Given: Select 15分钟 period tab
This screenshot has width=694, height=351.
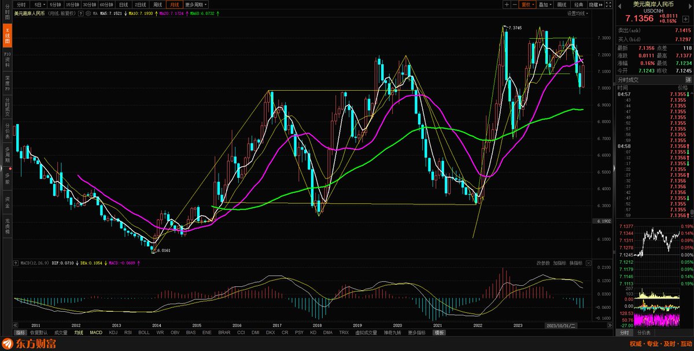Looking at the screenshot, I should [72, 5].
